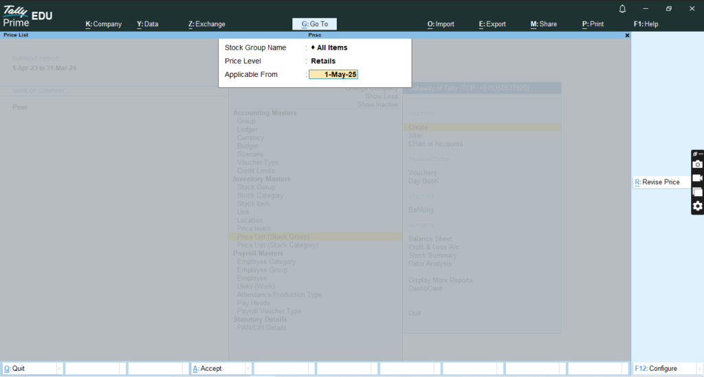Select Price levels in Inventory Masters

[x=254, y=228]
